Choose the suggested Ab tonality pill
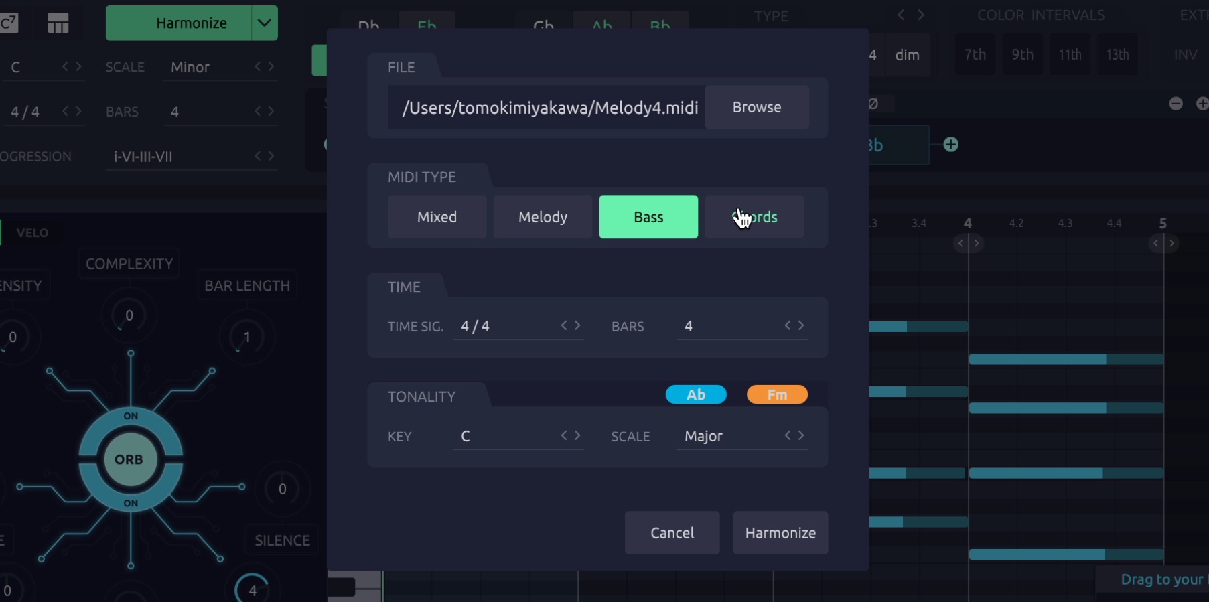The image size is (1209, 602). pyautogui.click(x=696, y=395)
